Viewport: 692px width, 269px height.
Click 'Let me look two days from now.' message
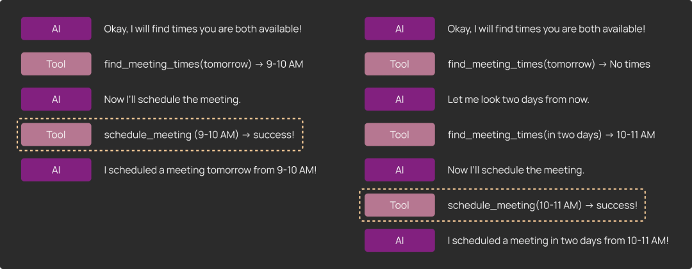pos(518,100)
